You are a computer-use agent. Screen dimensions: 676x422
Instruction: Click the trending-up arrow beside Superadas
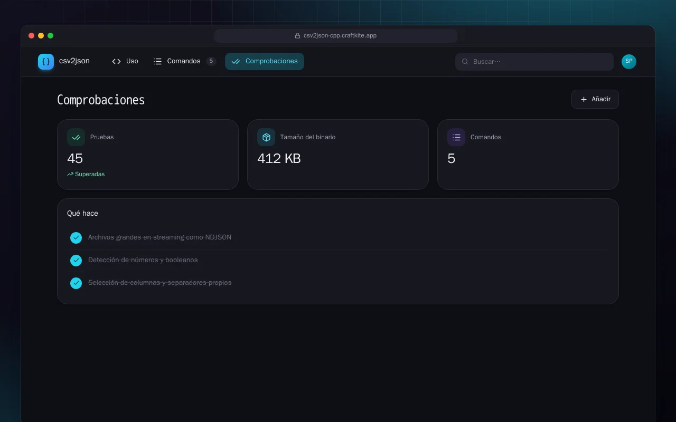(x=70, y=174)
